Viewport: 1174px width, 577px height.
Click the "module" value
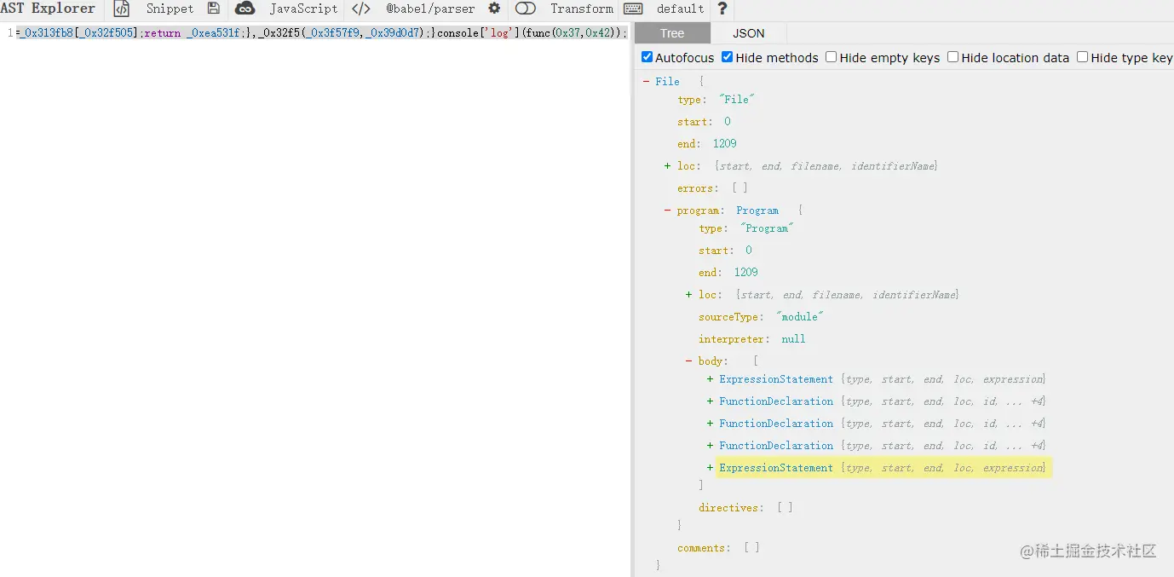(800, 317)
